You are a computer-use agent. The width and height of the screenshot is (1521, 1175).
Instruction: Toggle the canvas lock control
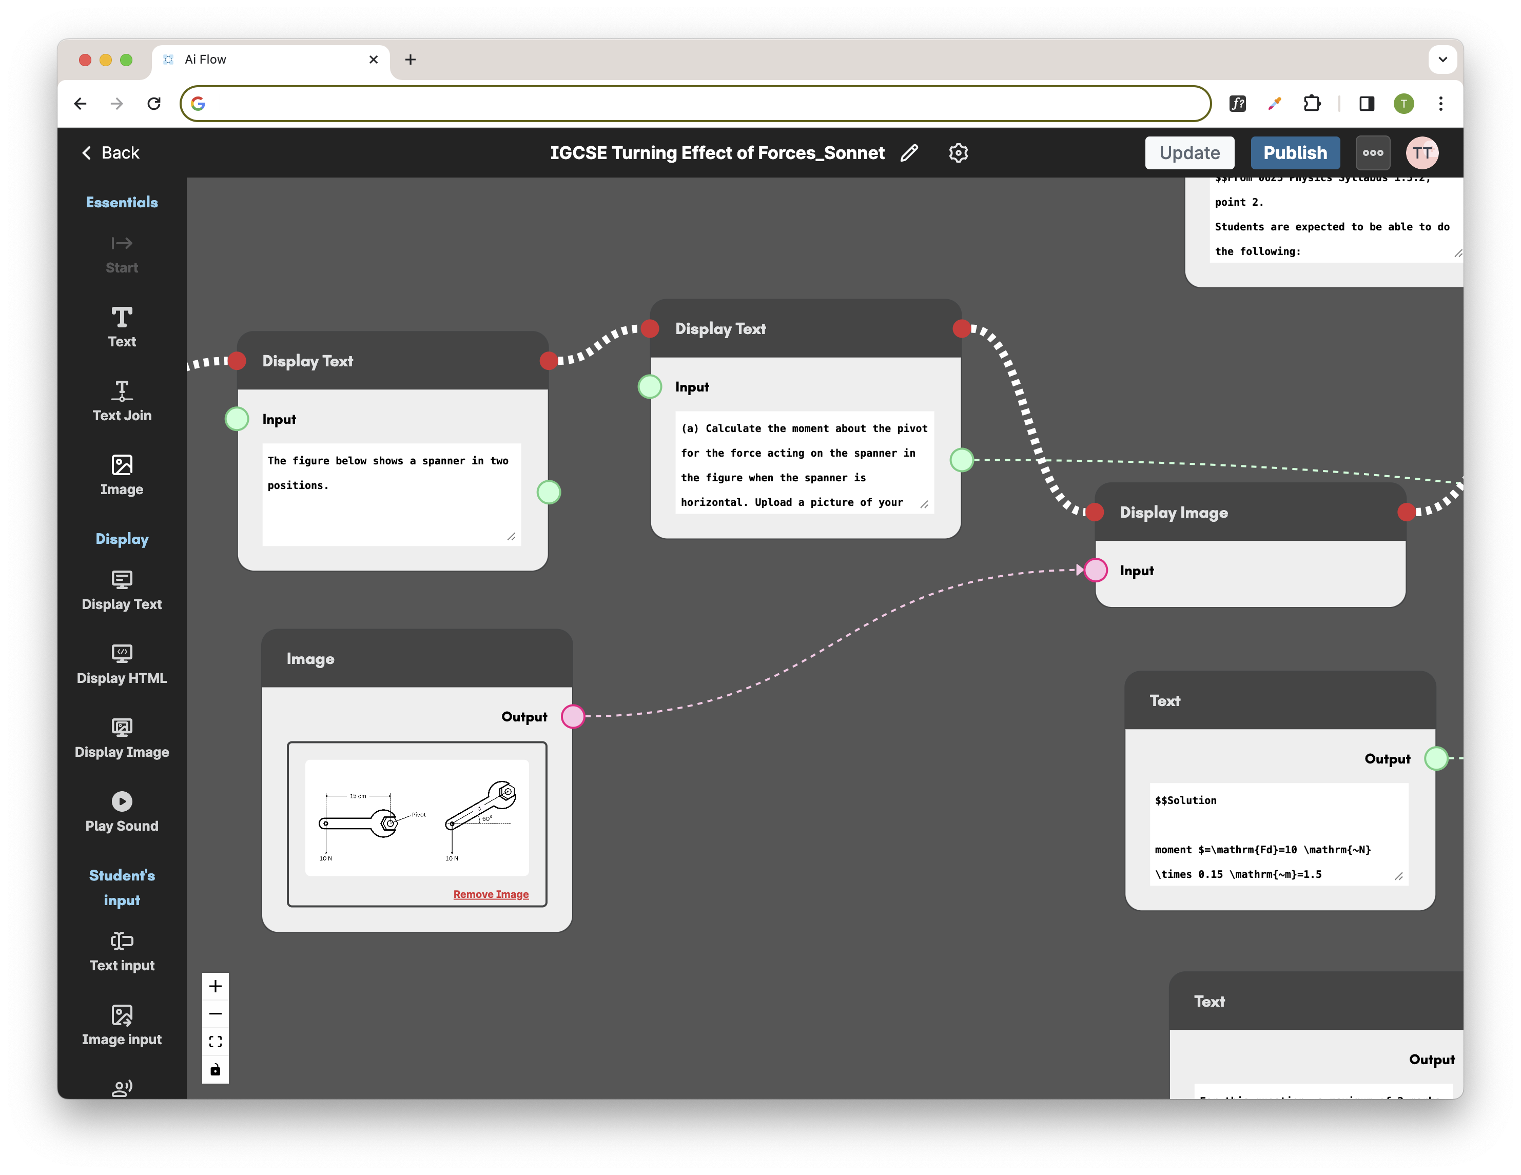[x=215, y=1070]
